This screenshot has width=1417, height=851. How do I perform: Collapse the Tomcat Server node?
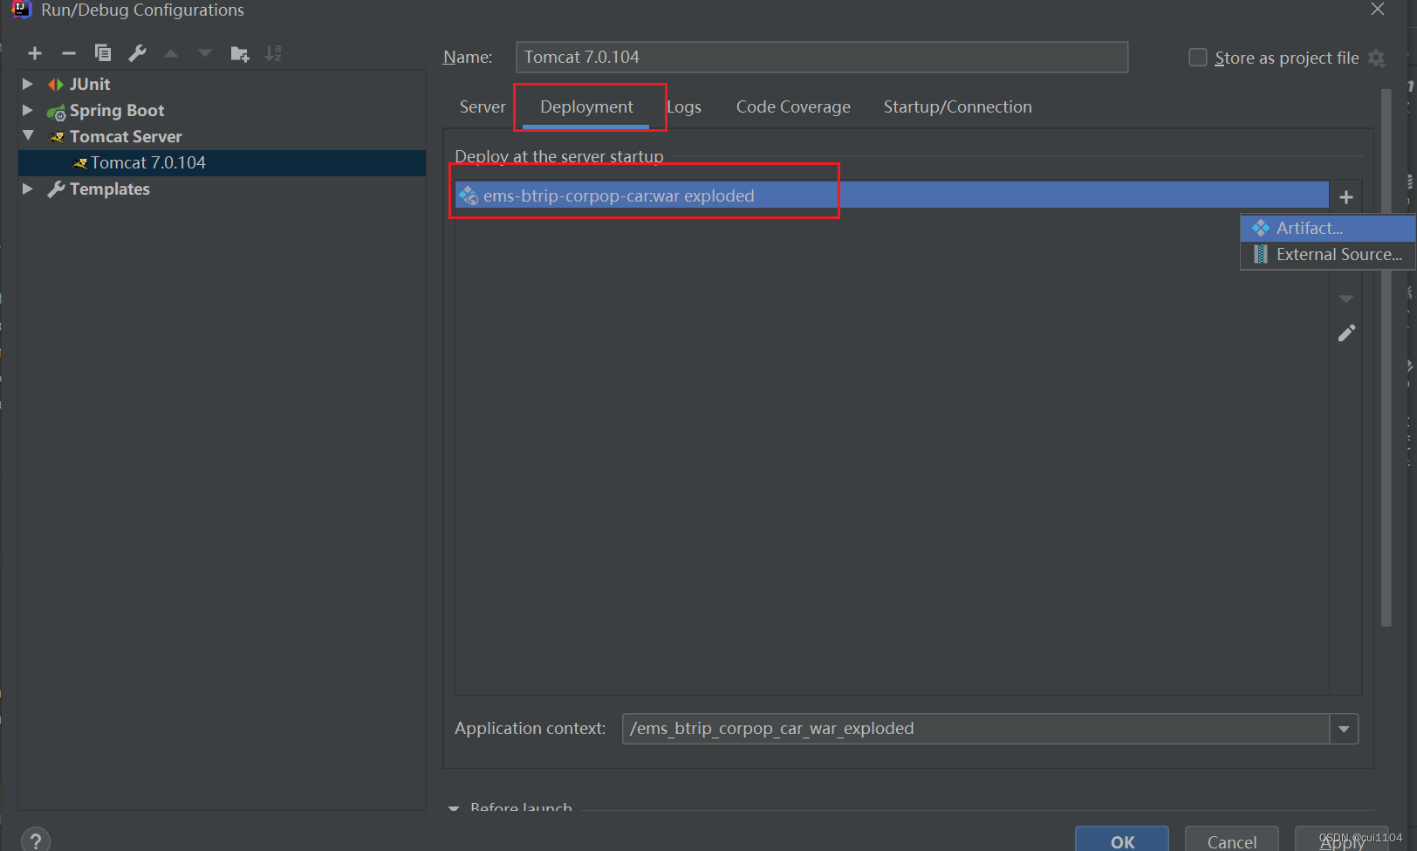(x=28, y=135)
